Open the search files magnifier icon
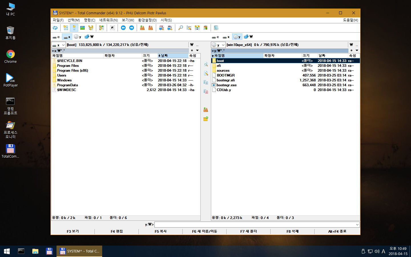411x257 pixels. (x=181, y=28)
